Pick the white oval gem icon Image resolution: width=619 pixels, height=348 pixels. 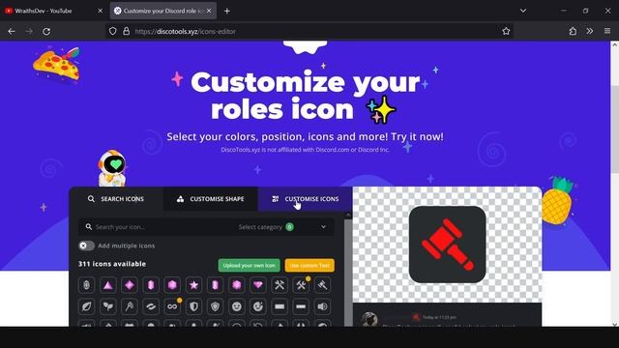pos(86,285)
